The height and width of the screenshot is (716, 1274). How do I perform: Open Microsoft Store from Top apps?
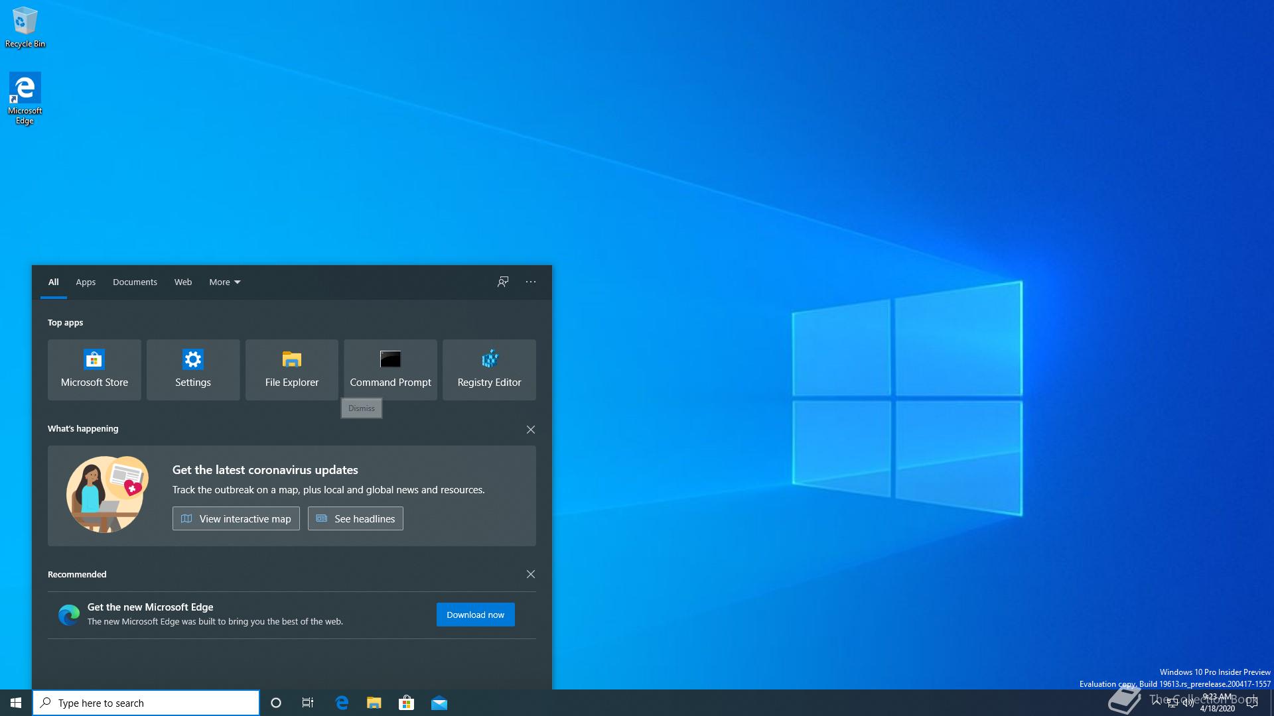[x=94, y=369]
